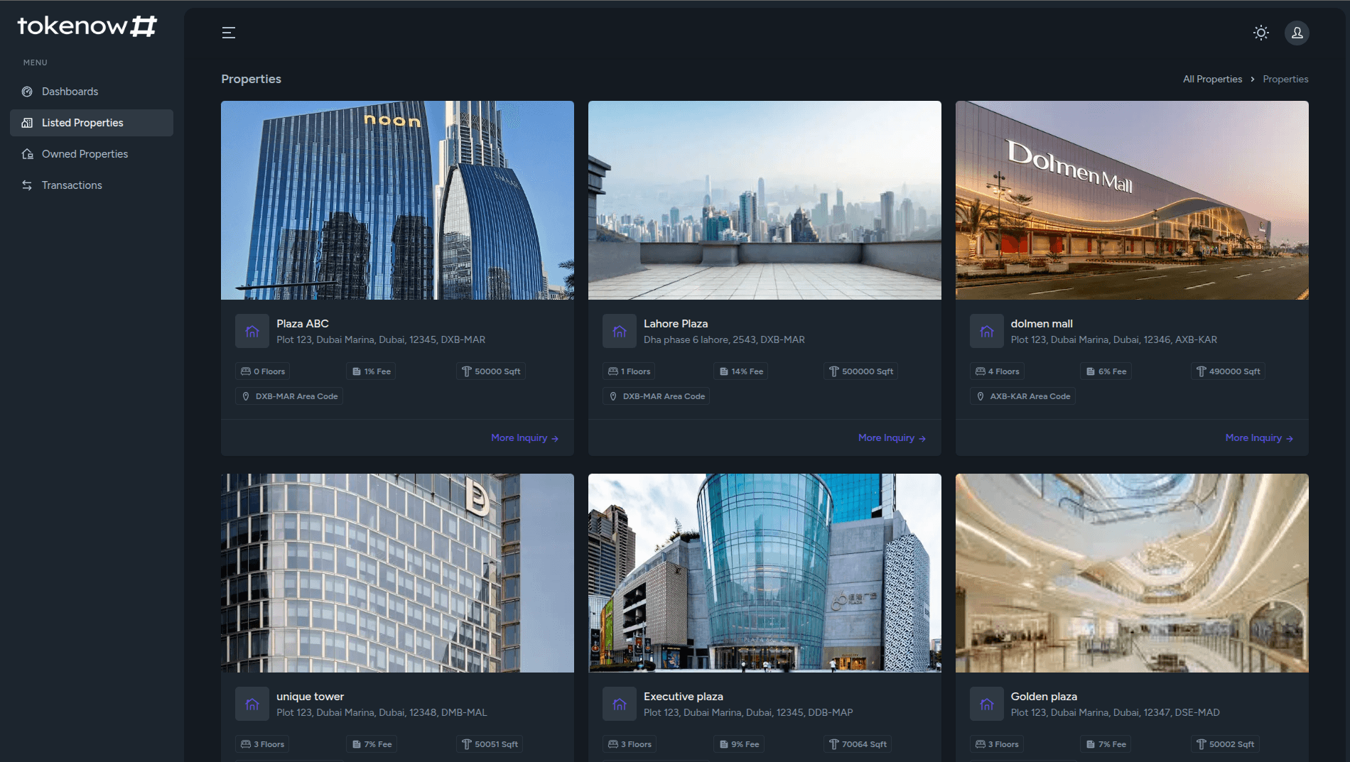Click the home icon on Plaza ABC card
The image size is (1350, 762).
[x=252, y=330]
